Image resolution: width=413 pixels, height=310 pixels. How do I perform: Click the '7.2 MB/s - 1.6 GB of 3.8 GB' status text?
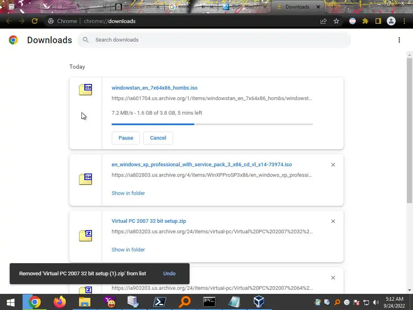click(157, 113)
